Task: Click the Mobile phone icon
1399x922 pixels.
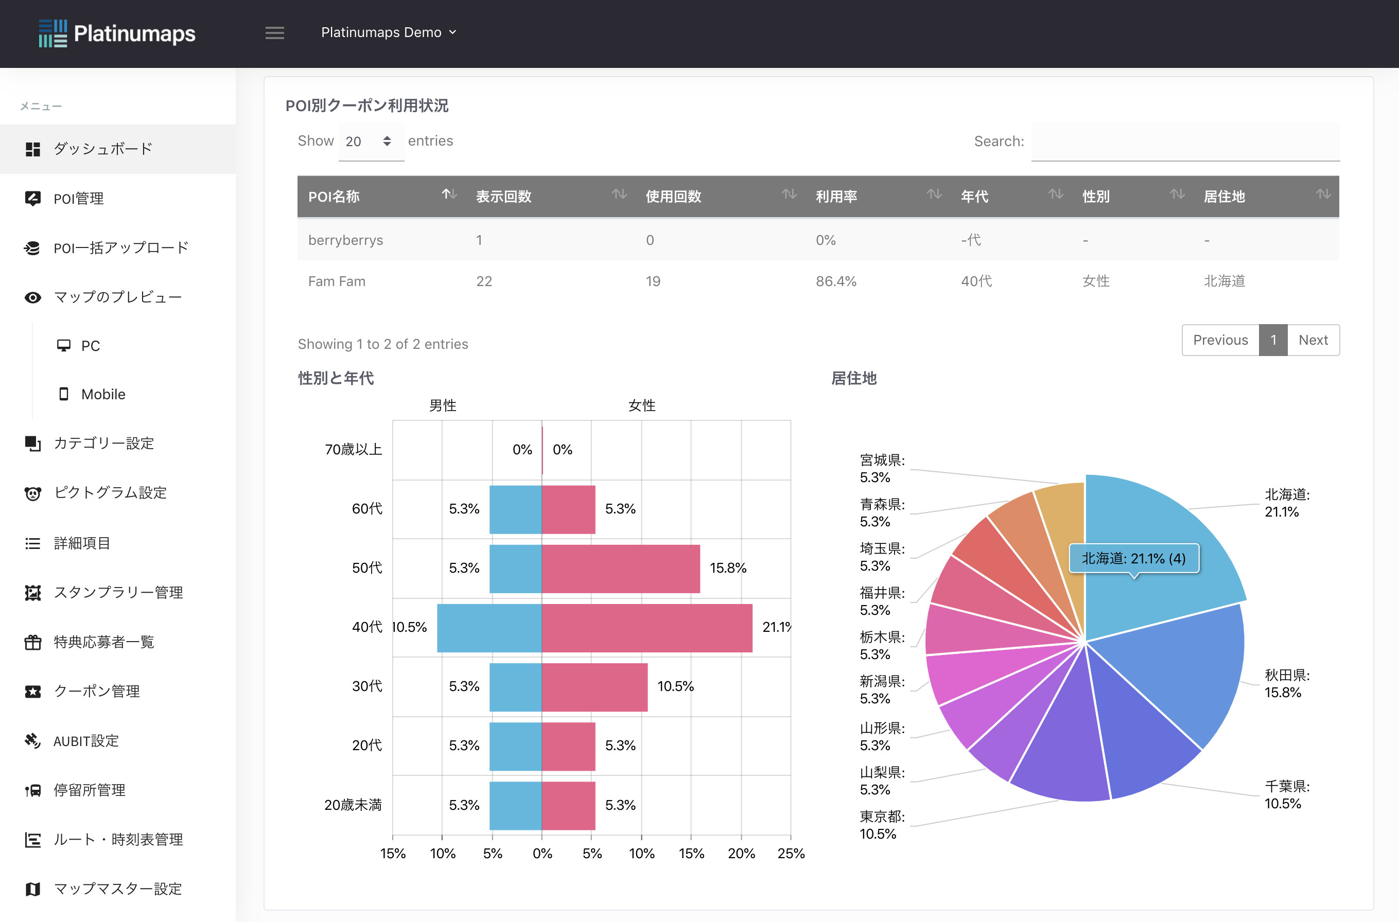Action: (x=63, y=394)
